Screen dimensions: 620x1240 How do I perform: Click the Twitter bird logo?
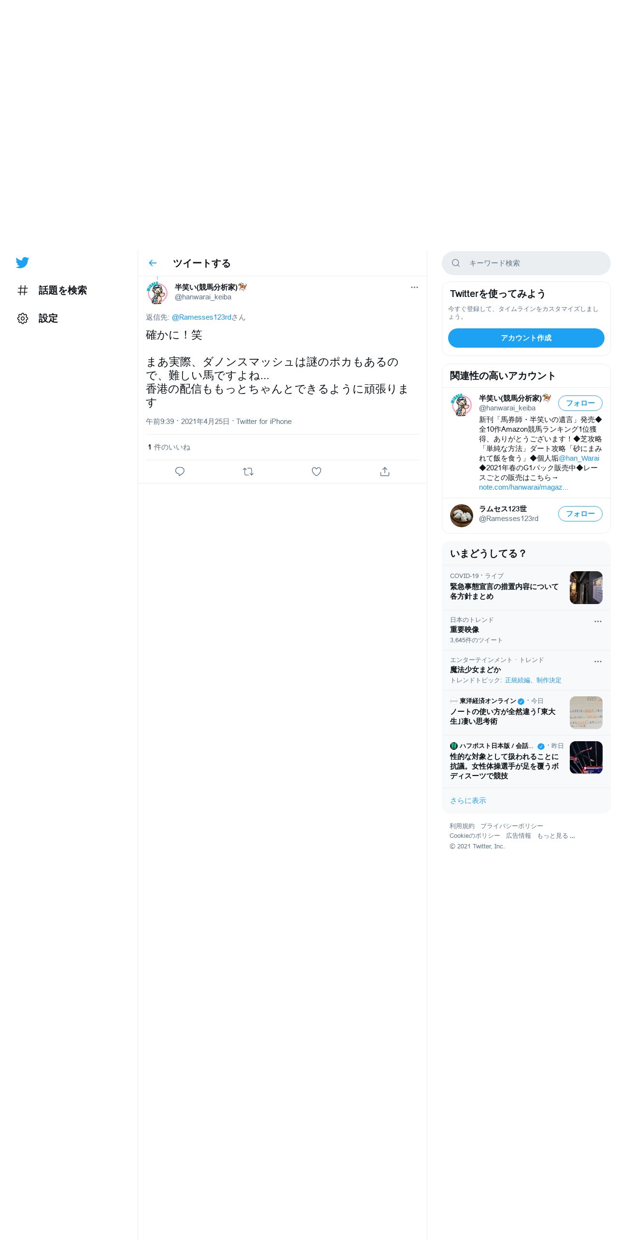pos(22,263)
